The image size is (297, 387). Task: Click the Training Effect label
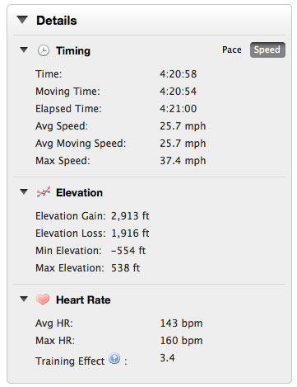tap(70, 361)
